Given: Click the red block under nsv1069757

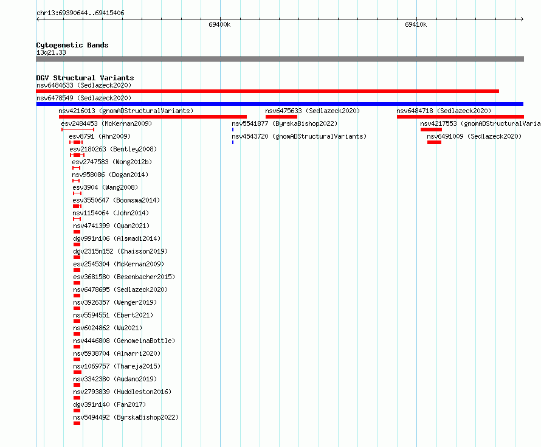Looking at the screenshot, I should [x=78, y=372].
